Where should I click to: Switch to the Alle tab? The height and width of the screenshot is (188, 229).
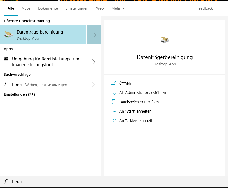[x=11, y=8]
